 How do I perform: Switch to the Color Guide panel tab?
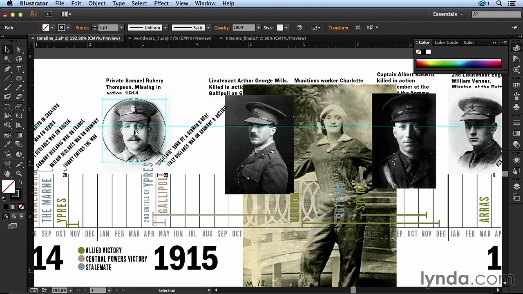click(x=446, y=42)
